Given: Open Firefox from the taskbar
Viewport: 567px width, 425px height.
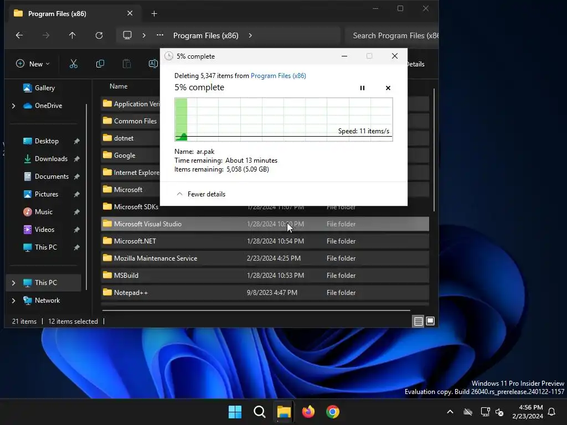Looking at the screenshot, I should [x=308, y=412].
